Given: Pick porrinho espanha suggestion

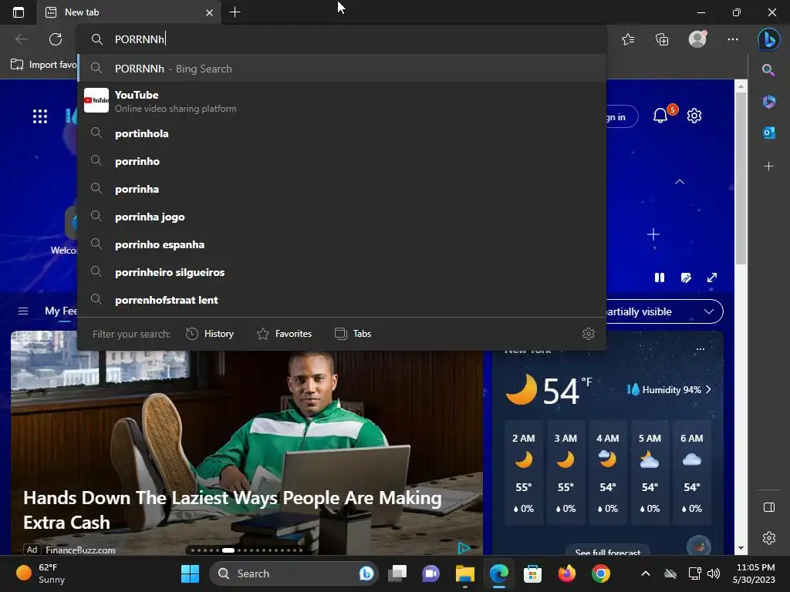Looking at the screenshot, I should pyautogui.click(x=342, y=244).
